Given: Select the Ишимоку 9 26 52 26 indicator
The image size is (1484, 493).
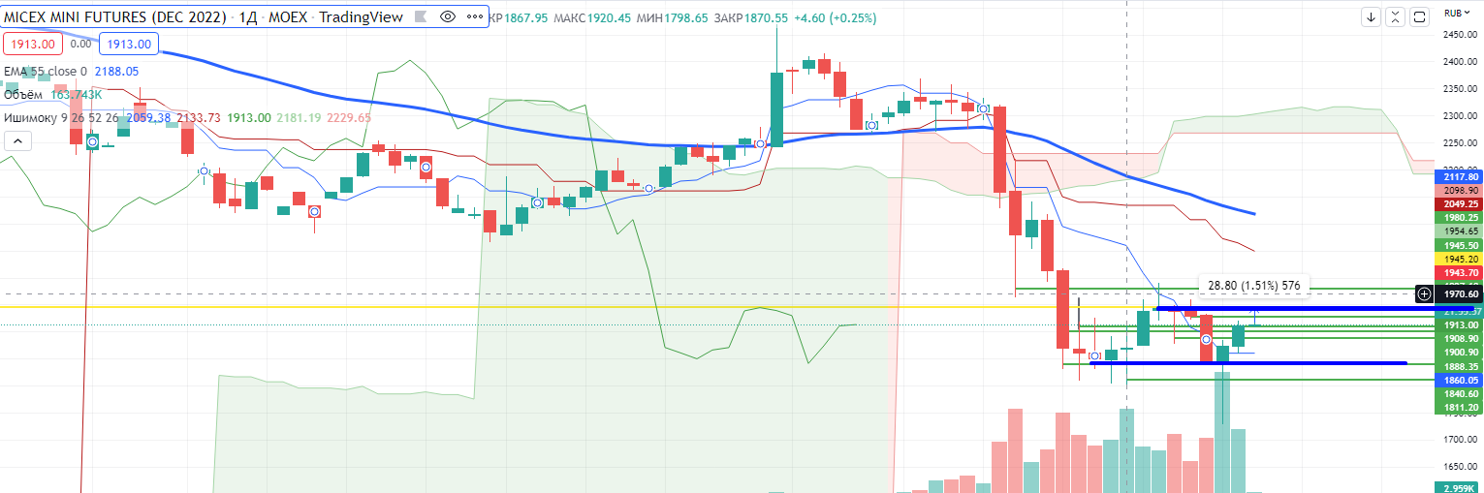Looking at the screenshot, I should pos(62,117).
